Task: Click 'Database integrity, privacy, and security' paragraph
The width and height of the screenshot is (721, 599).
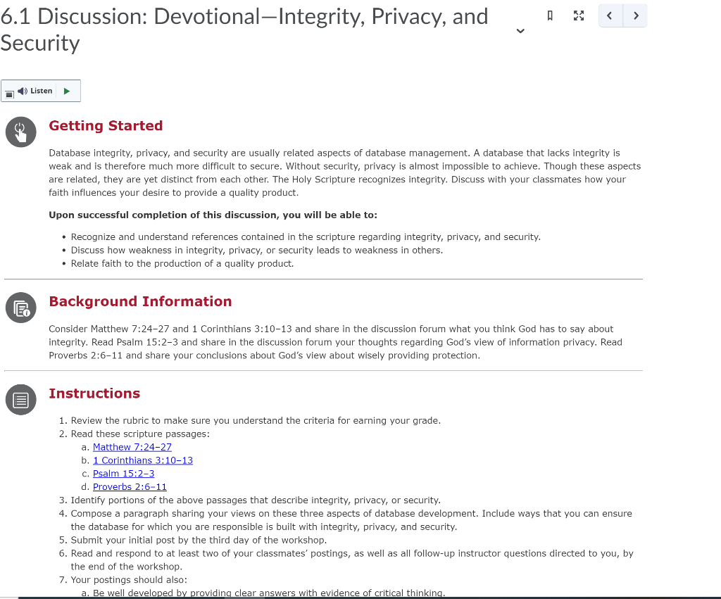Action: click(x=345, y=172)
